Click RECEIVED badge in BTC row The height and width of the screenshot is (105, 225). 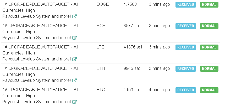tap(185, 90)
